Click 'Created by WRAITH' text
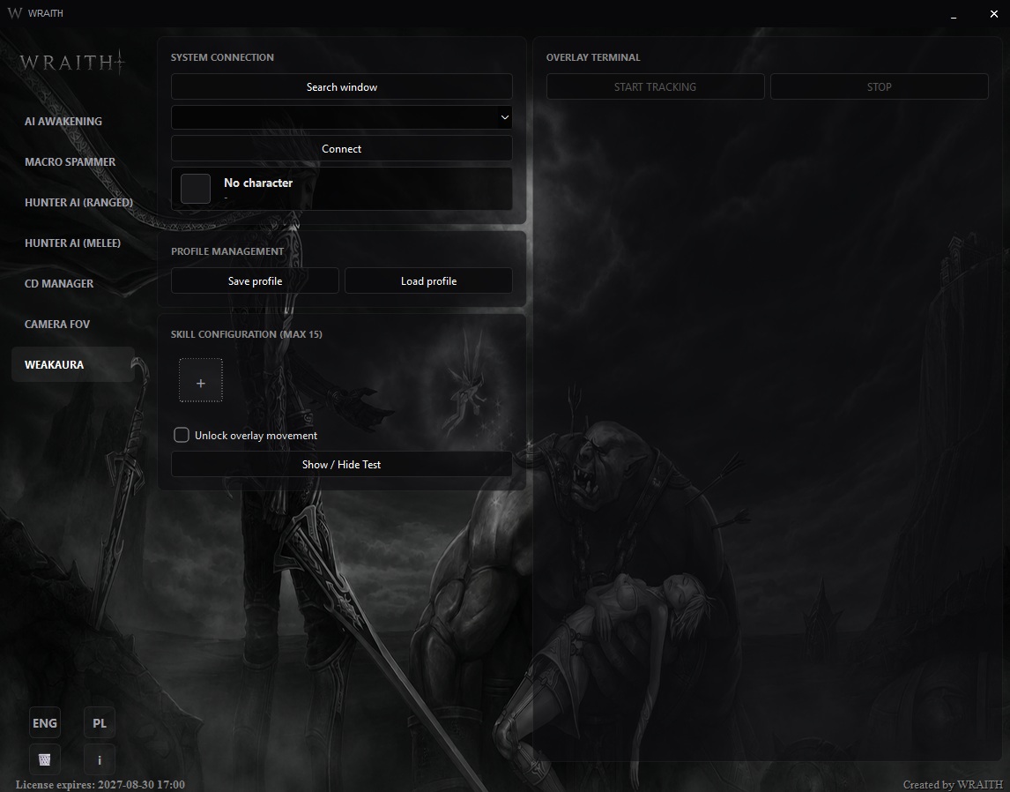The width and height of the screenshot is (1010, 792). point(953,784)
